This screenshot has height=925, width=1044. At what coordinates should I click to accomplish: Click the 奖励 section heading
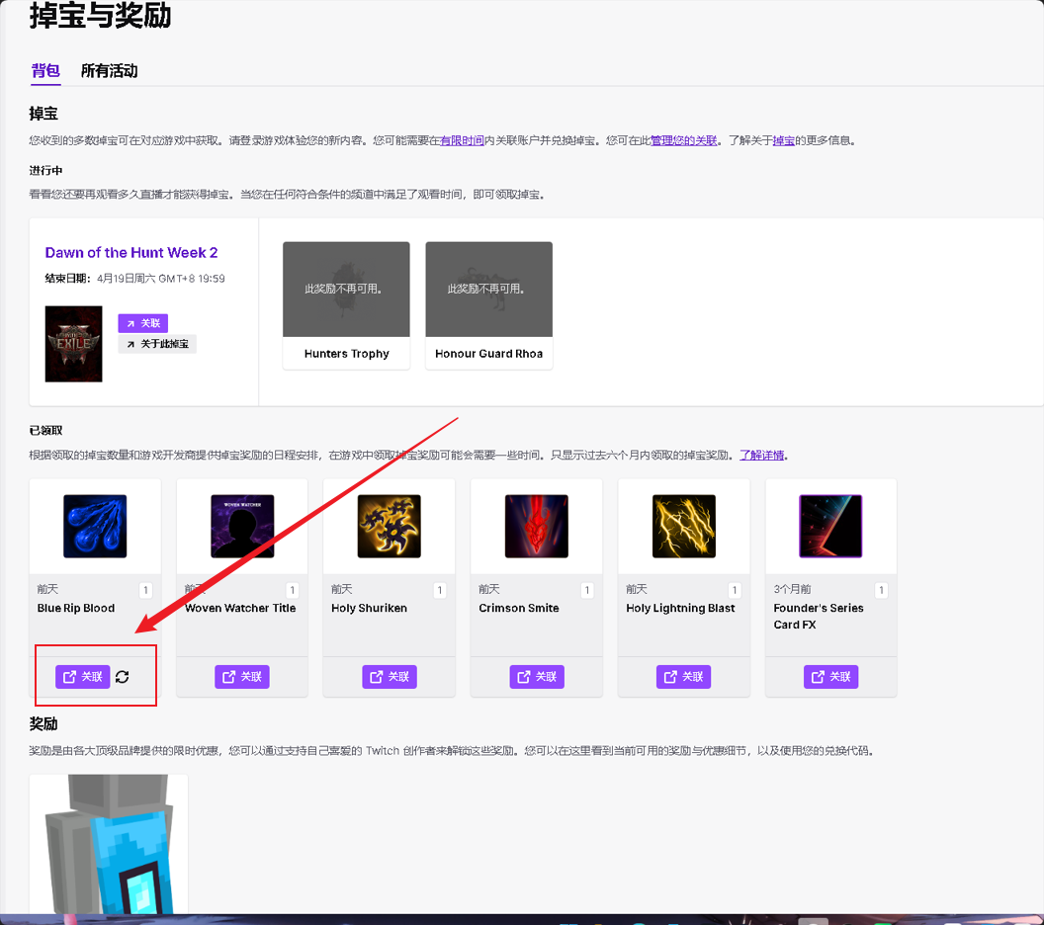43,724
